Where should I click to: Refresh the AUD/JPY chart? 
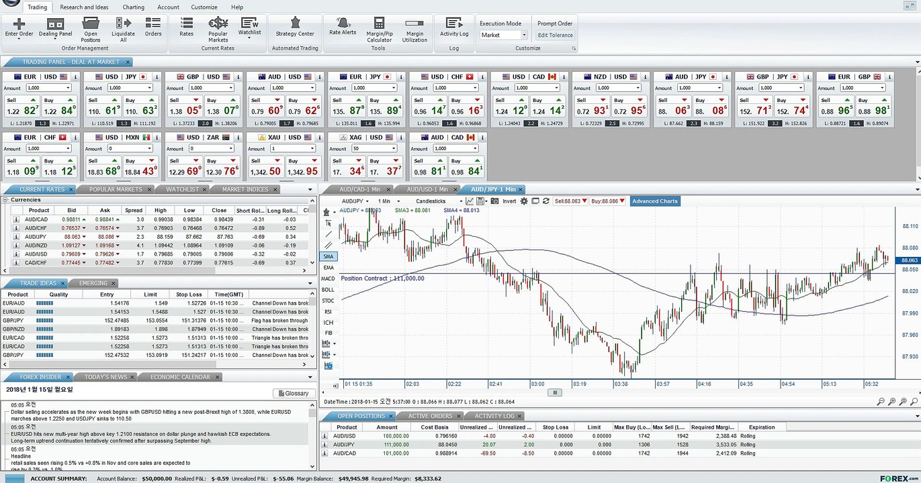click(546, 201)
